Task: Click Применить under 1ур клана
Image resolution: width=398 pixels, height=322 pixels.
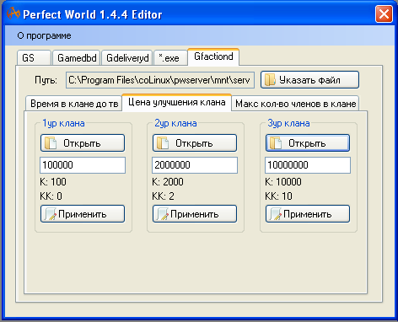Action: click(x=83, y=214)
